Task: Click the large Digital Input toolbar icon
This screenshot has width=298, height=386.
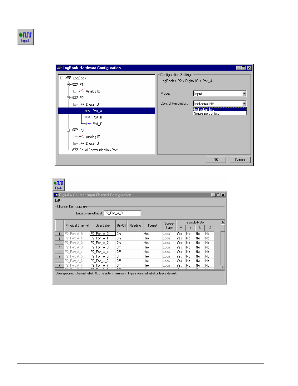Action: click(x=25, y=37)
